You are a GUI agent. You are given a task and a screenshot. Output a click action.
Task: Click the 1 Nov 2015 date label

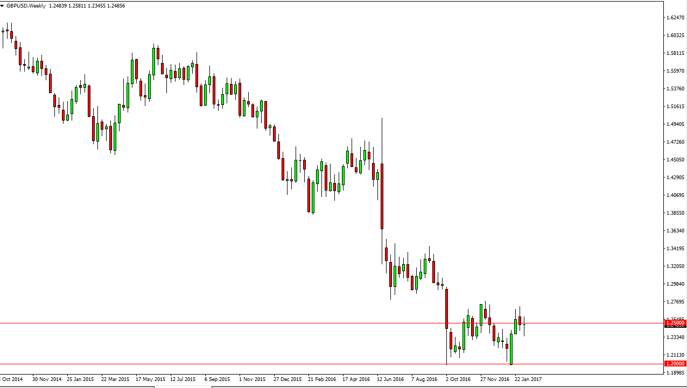point(252,379)
